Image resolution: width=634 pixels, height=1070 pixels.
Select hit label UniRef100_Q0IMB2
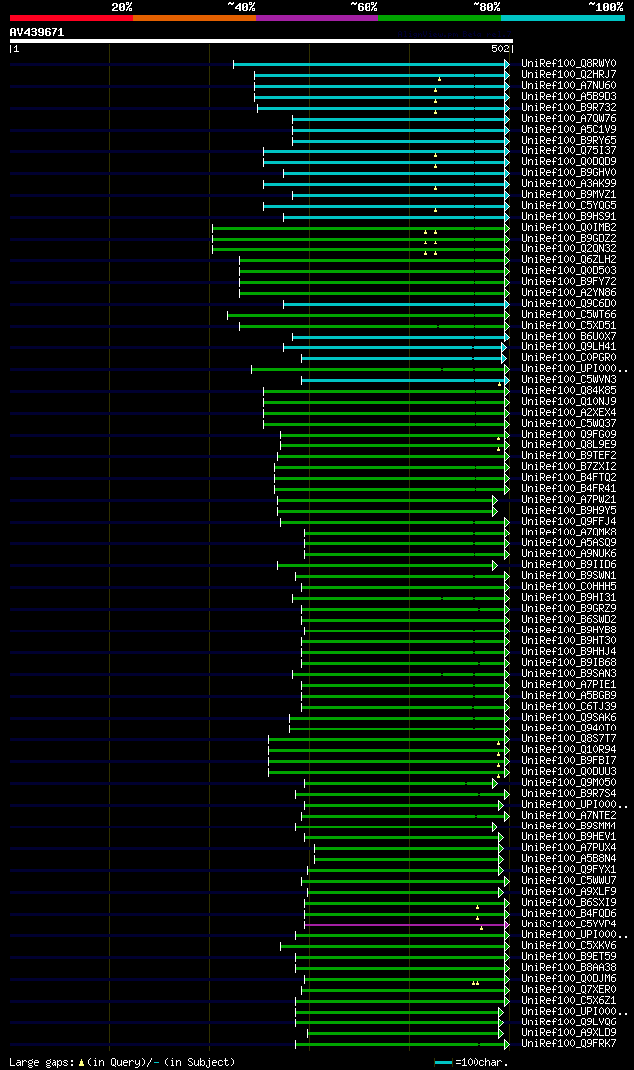click(x=569, y=228)
